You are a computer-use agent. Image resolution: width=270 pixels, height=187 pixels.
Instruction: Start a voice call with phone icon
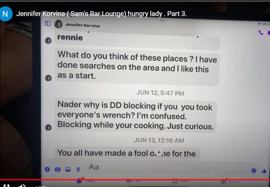click(x=261, y=32)
